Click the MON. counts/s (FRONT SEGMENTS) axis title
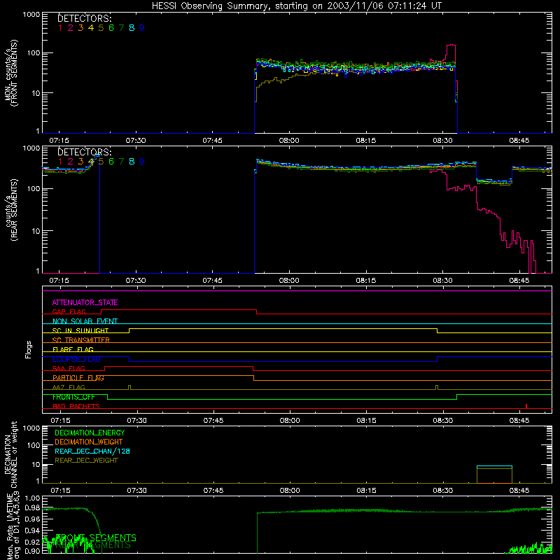 10,73
